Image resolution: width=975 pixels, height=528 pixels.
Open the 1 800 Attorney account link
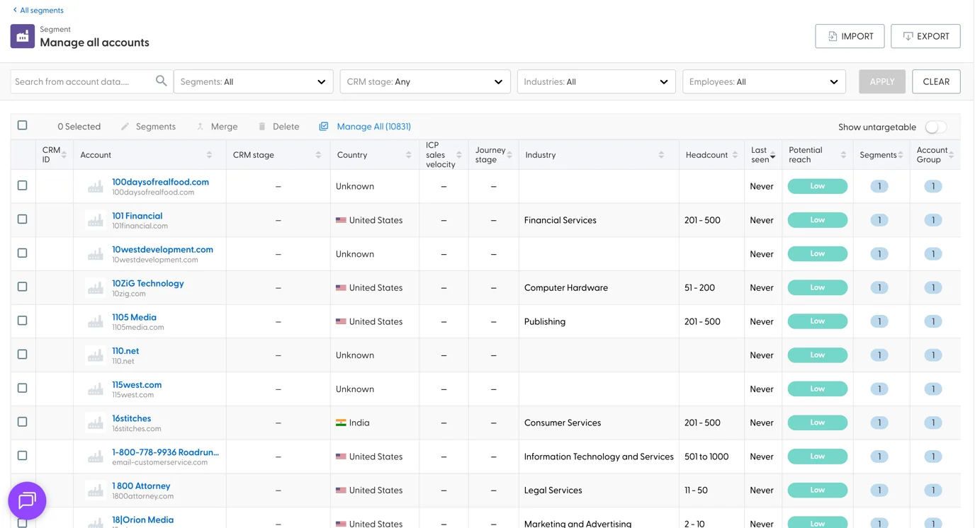point(141,486)
